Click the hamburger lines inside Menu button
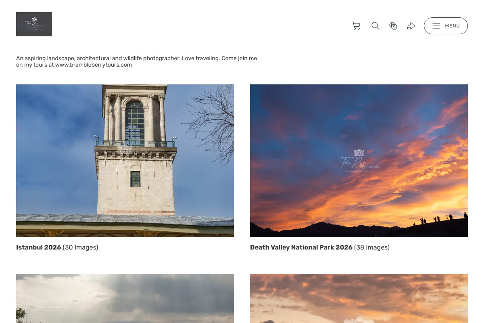This screenshot has width=484, height=323. pos(436,26)
